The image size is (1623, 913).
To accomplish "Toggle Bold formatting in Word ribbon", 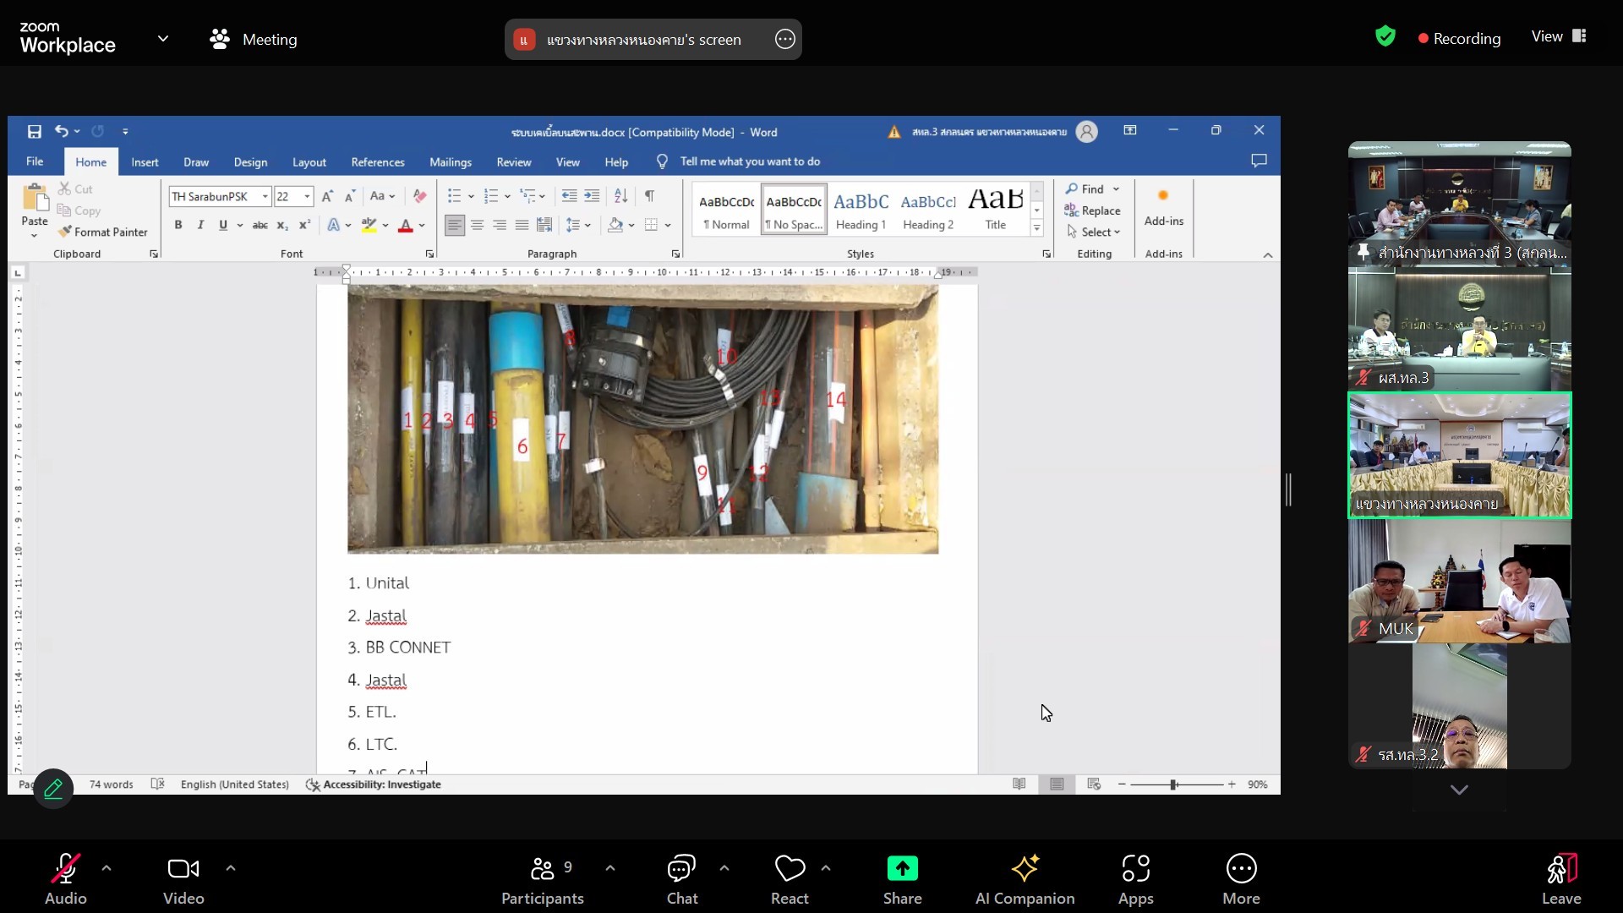I will coord(178,225).
